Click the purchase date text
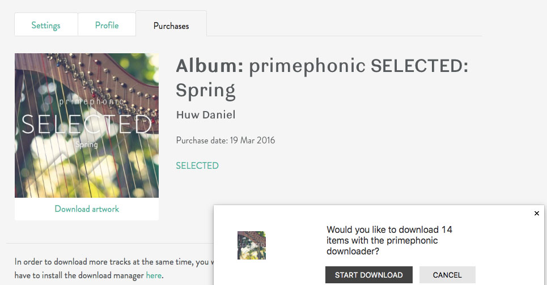Screen dimensions: 547x285 [226, 141]
